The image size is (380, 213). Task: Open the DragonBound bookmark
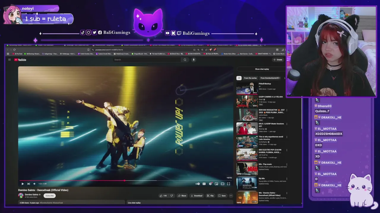140,54
